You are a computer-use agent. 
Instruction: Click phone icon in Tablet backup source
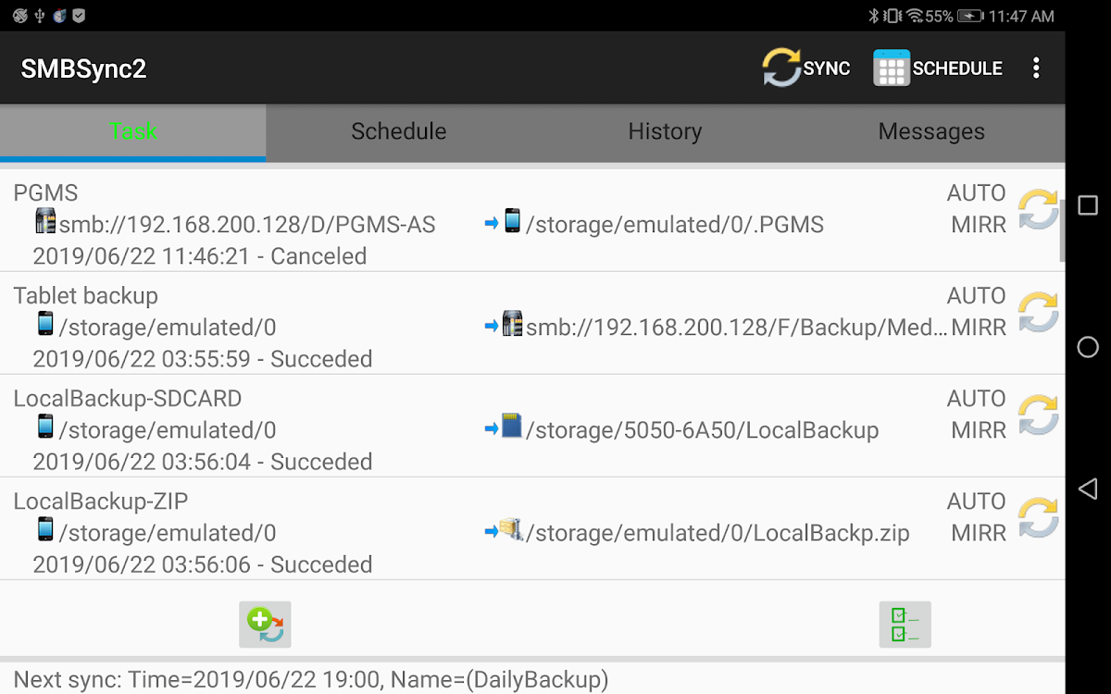tap(45, 323)
